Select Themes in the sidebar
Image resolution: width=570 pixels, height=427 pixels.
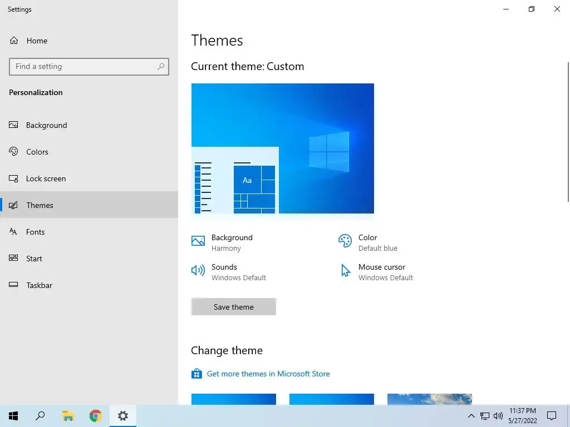coord(89,205)
